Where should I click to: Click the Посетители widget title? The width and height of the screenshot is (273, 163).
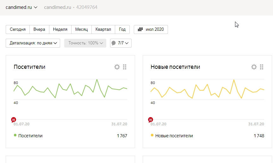29,67
